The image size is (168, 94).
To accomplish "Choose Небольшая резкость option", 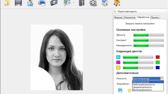I will click(148, 85).
